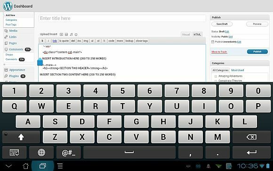Viewport: 273px width, 171px height.
Task: Tap the calendar icon beside Publish immediately
Action: tap(213, 42)
